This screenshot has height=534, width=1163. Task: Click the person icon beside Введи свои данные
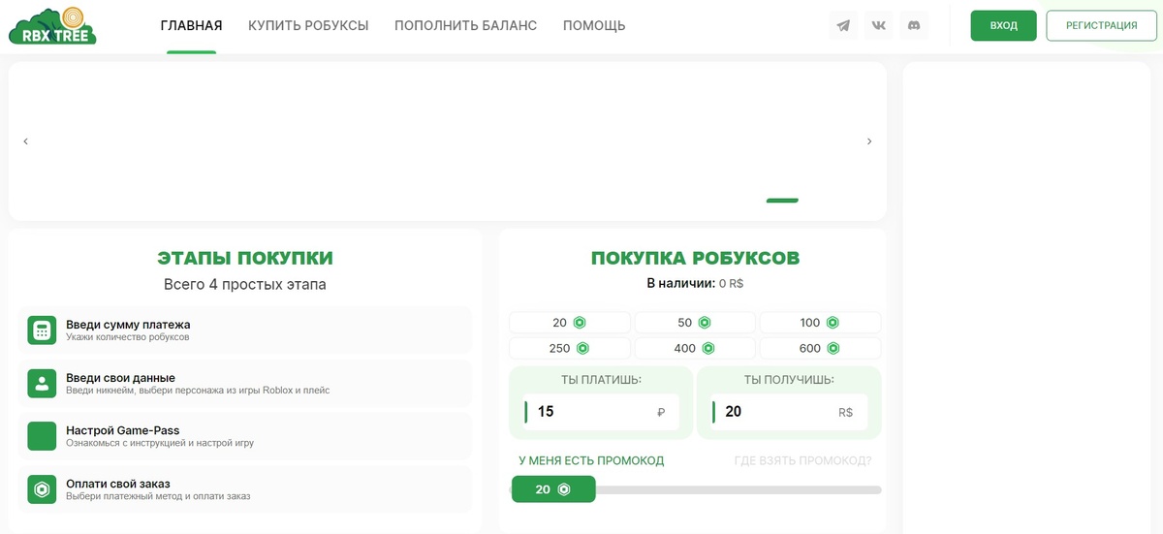42,384
